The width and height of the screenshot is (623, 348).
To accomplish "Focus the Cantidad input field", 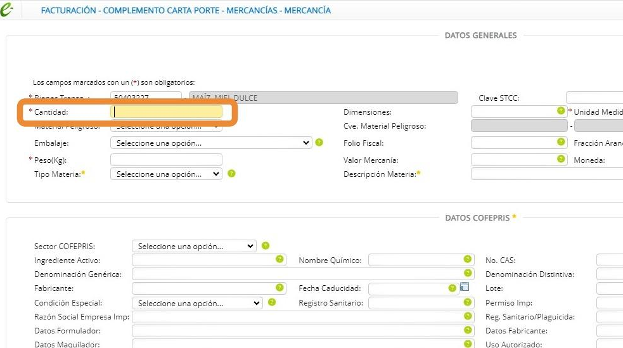I will [x=166, y=112].
